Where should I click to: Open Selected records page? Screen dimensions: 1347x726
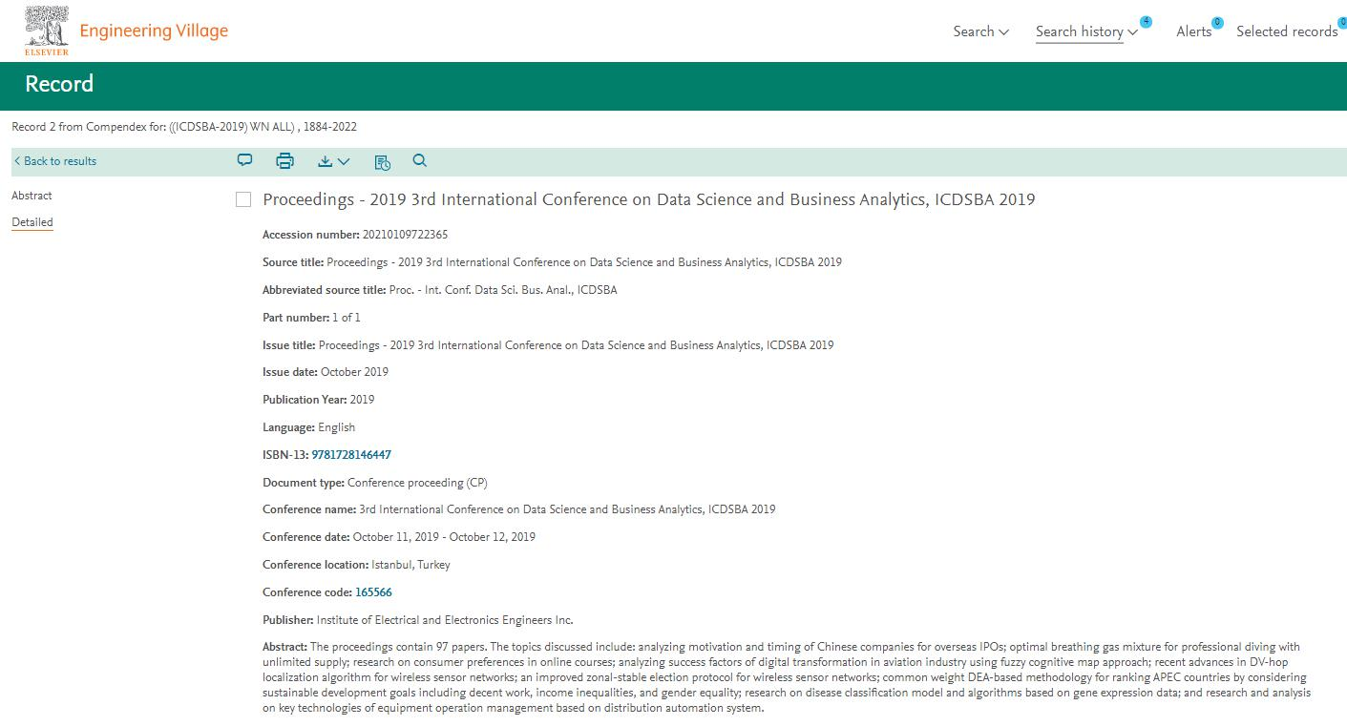[x=1286, y=31]
